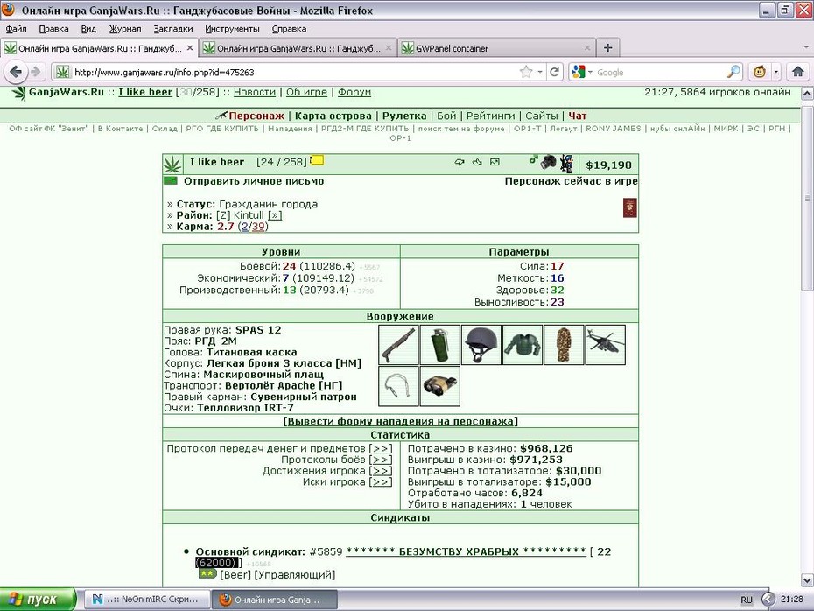Open the Вид menu

pos(88,29)
